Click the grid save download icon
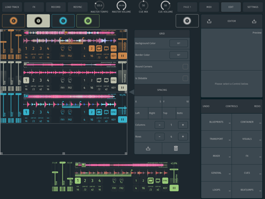This screenshot has width=265, height=199. tap(148, 148)
